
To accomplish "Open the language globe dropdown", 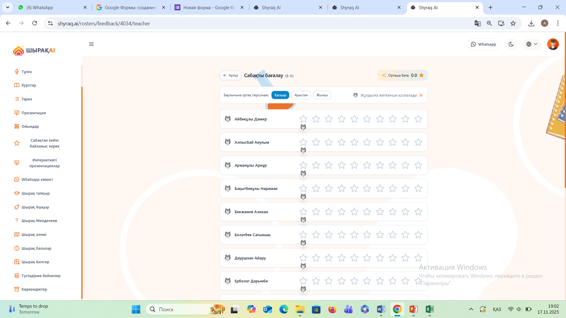I will point(532,44).
